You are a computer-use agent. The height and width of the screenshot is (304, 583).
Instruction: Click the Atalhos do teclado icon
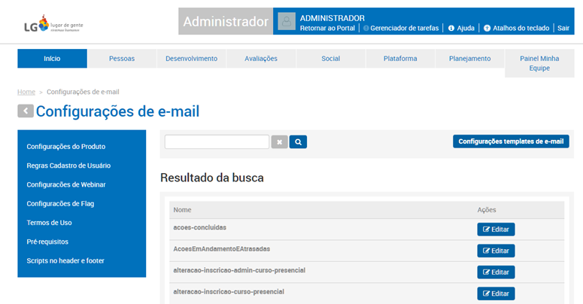[x=487, y=29]
